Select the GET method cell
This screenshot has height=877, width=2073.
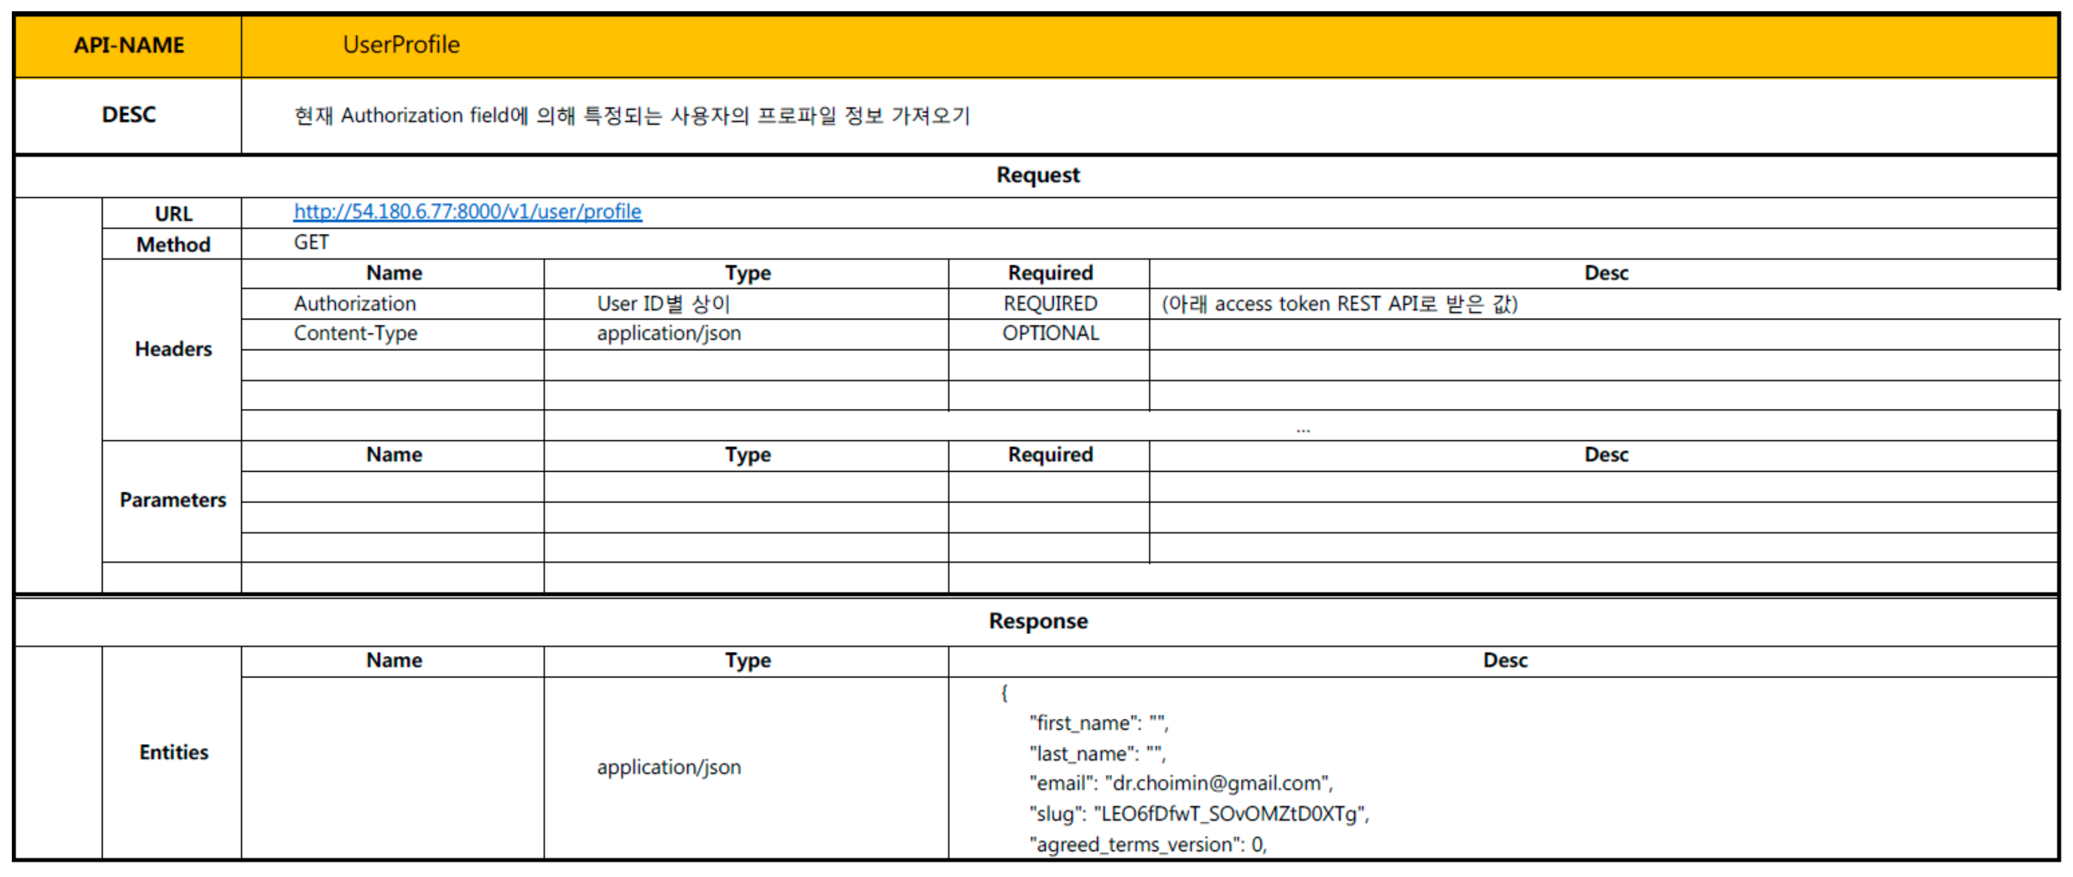coord(311,242)
